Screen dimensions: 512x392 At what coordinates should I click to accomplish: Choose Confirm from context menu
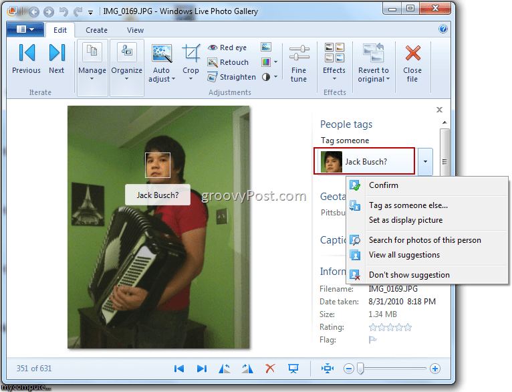426,185
